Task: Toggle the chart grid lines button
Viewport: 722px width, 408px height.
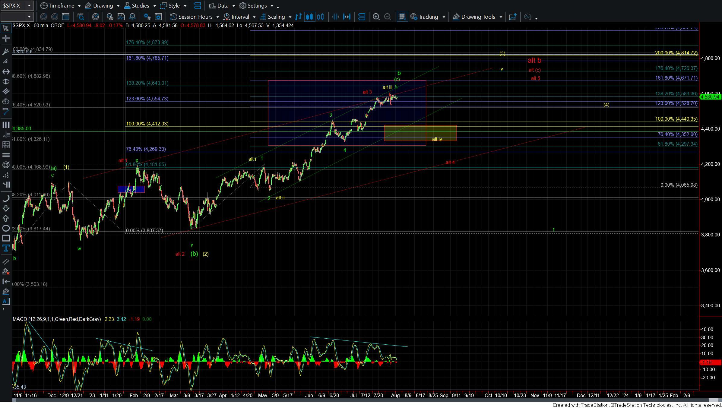Action: pos(402,17)
